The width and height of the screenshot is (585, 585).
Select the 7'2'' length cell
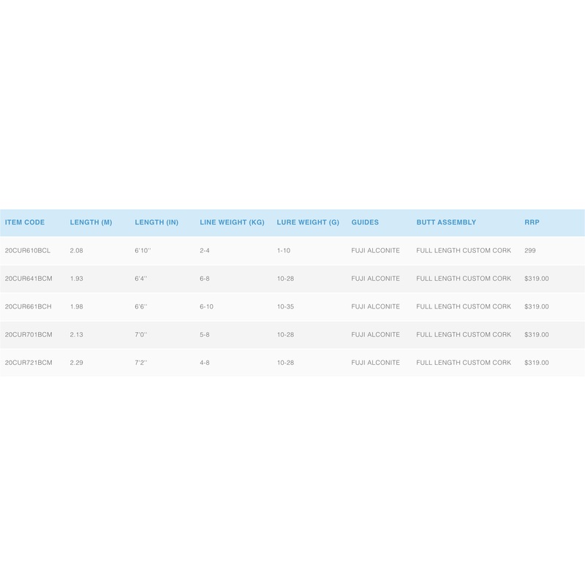point(141,363)
